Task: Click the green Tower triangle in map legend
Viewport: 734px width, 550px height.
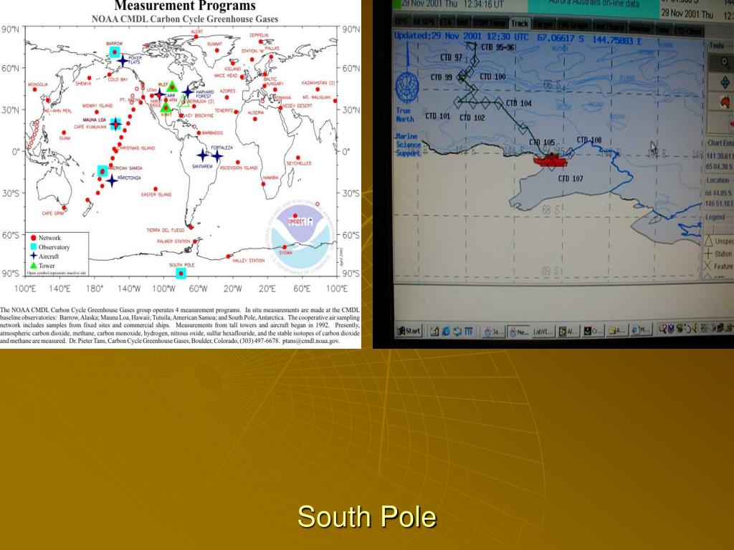Action: [x=33, y=265]
